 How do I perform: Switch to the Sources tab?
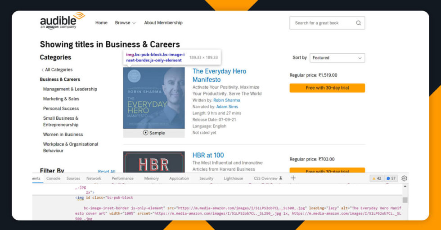pos(73,178)
